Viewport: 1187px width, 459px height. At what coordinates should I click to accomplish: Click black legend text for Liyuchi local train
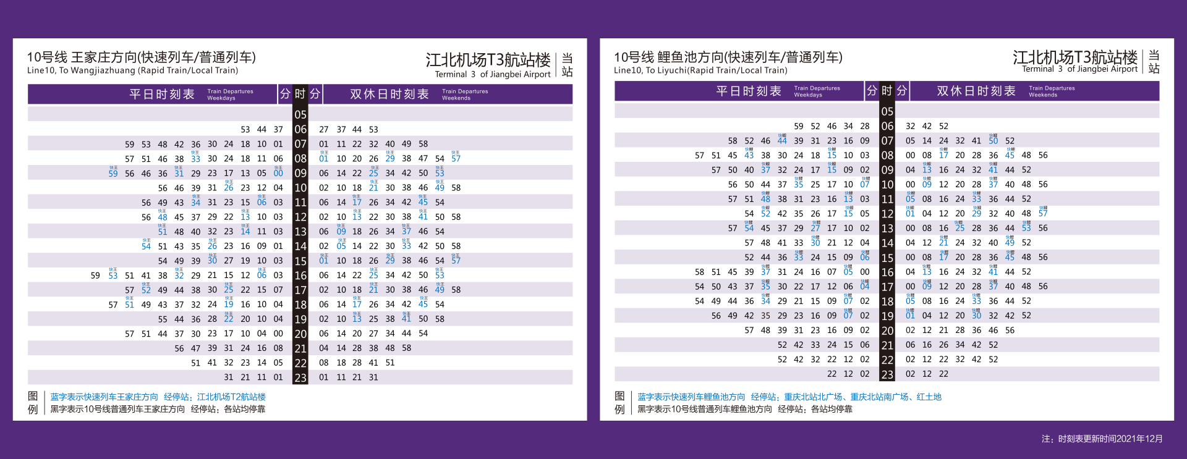point(745,409)
